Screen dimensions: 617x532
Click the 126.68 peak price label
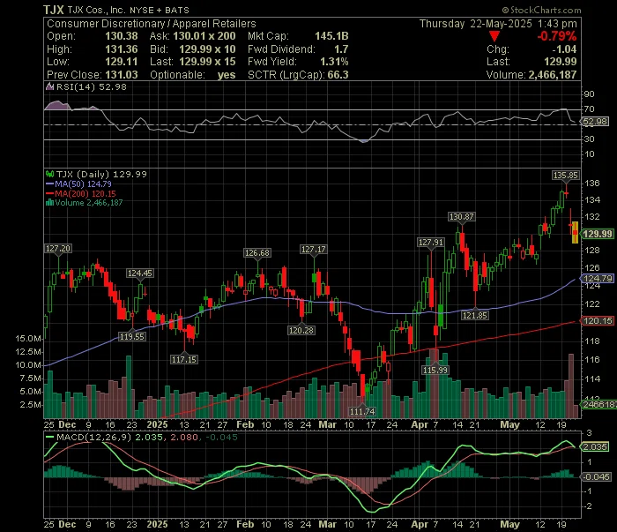tap(257, 253)
